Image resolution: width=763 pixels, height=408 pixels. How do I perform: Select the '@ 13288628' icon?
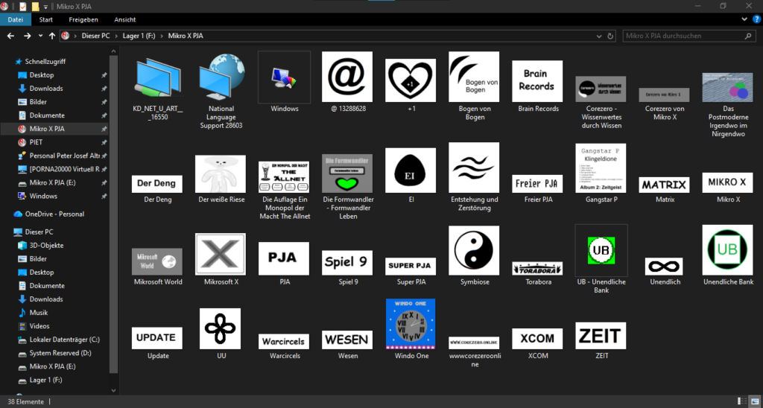coord(347,77)
